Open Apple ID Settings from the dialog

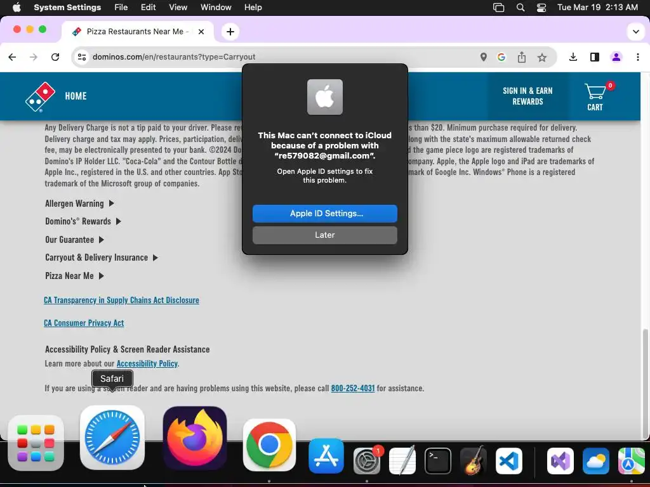tap(324, 213)
